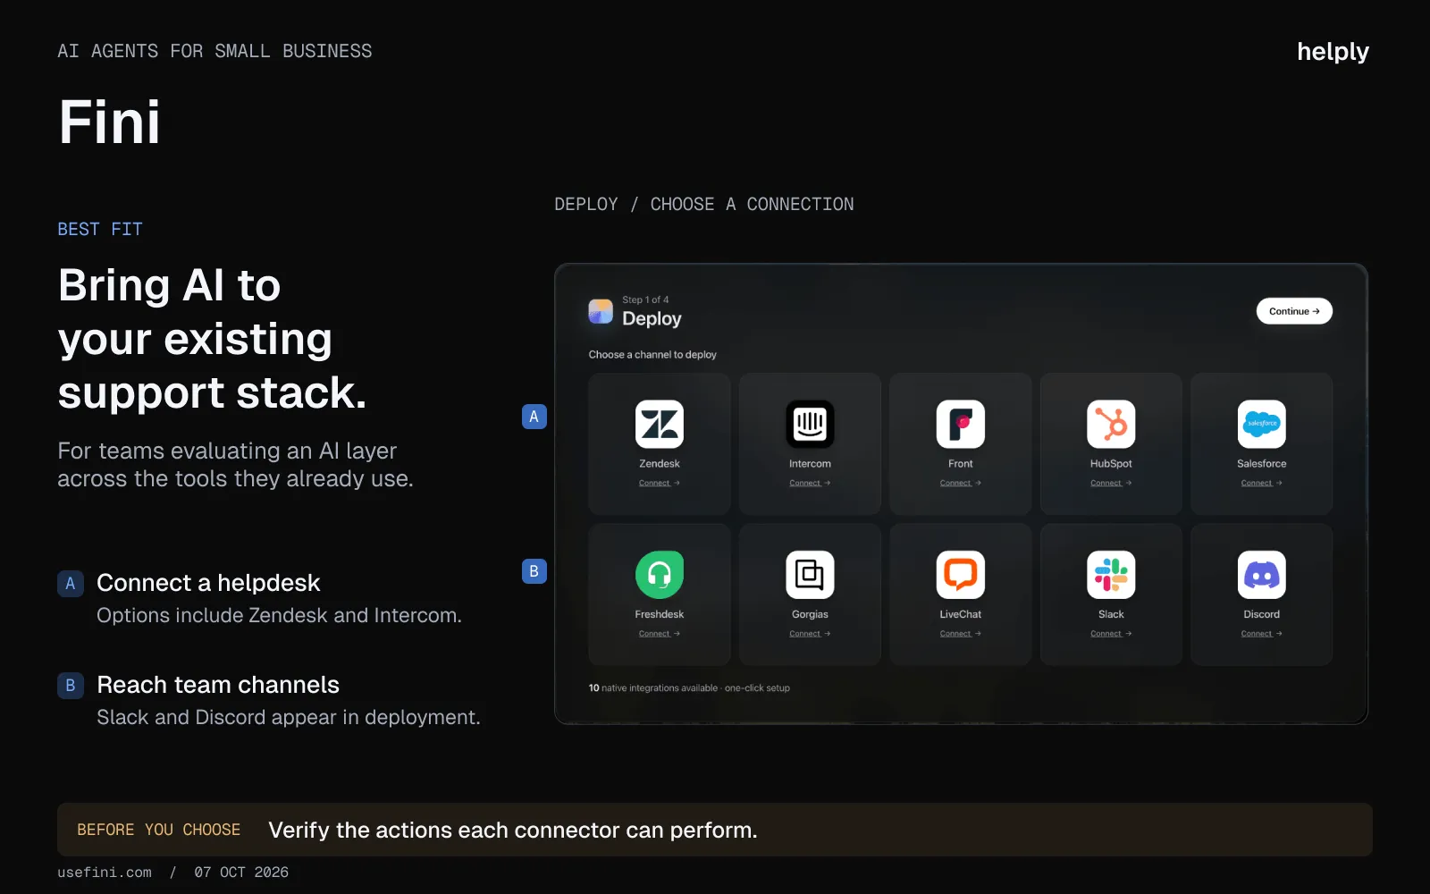Choose the Front channel icon
The height and width of the screenshot is (894, 1430).
961,424
